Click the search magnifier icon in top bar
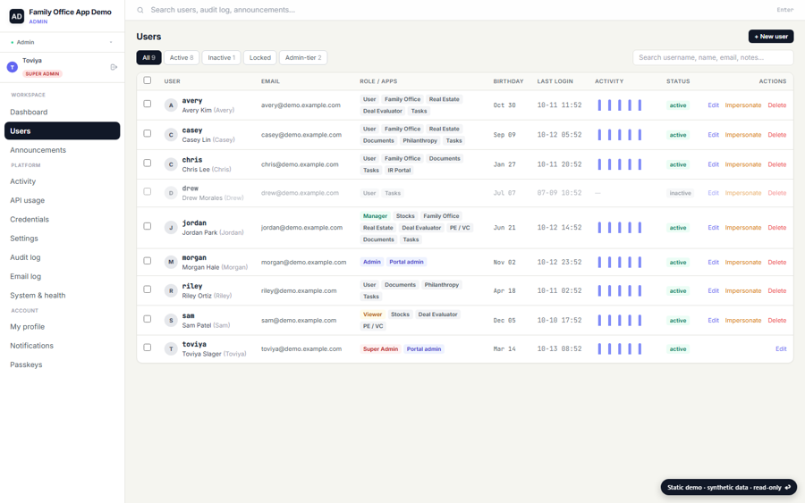Viewport: 805px width, 503px height. [x=140, y=10]
